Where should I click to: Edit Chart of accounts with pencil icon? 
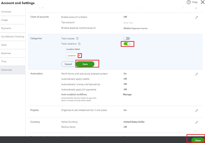click(x=196, y=17)
